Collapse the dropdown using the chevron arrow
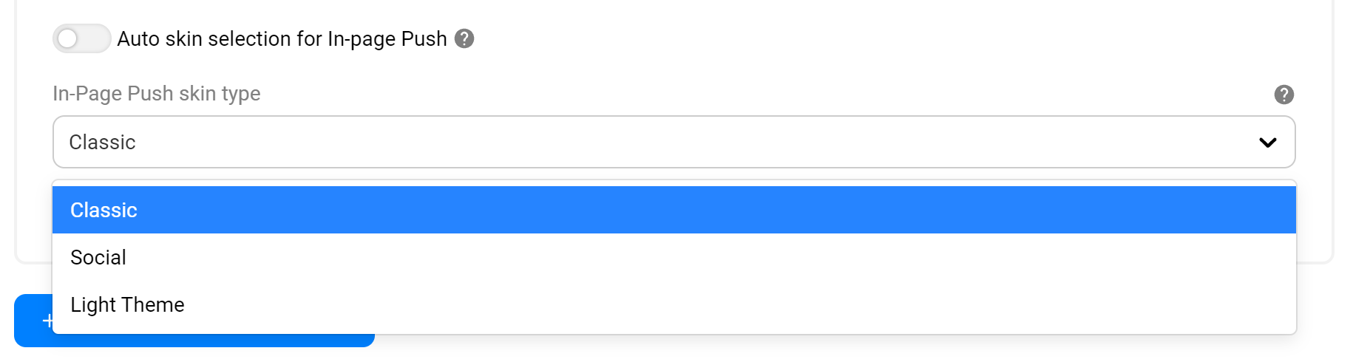1353x362 pixels. 1268,143
